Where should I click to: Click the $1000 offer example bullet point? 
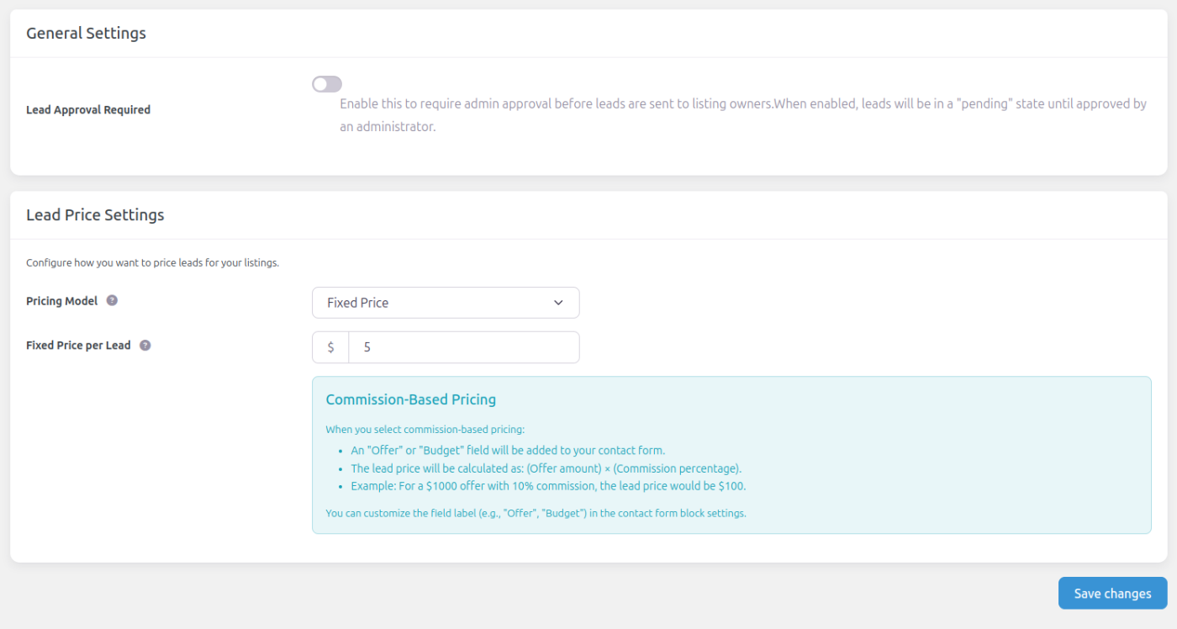pos(548,486)
